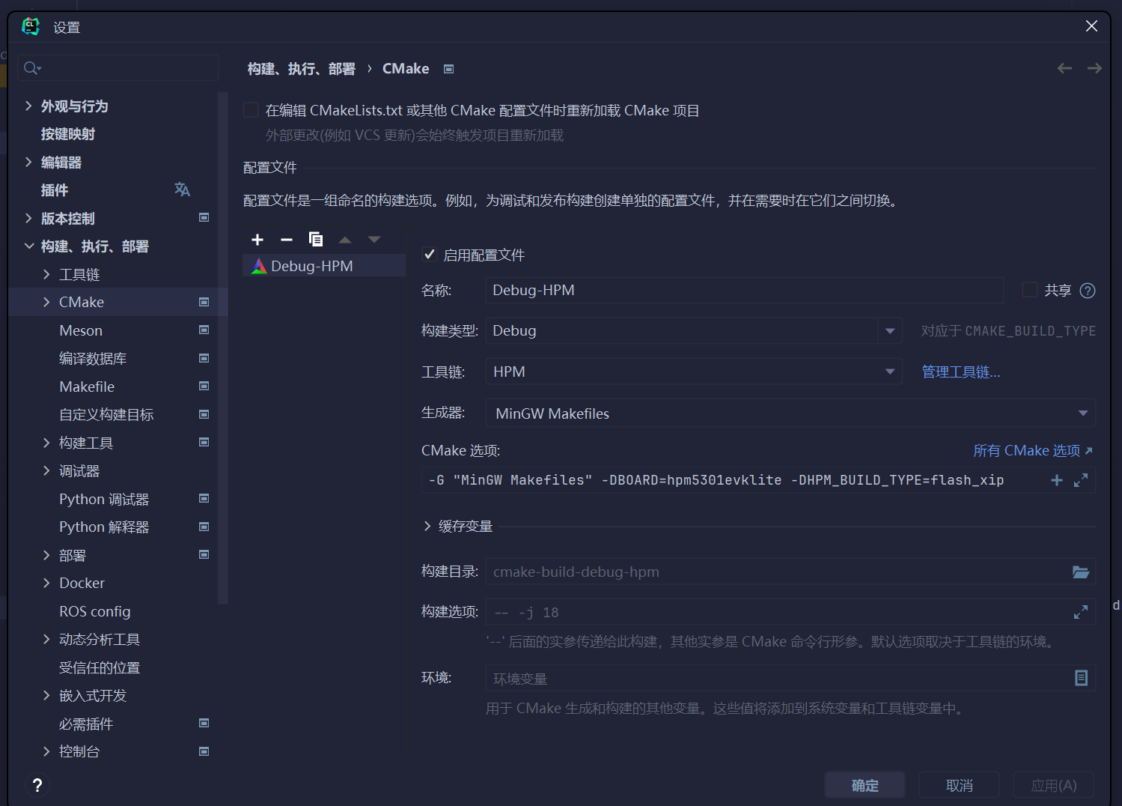
Task: Expand the 嵌入式开发 tree node
Action: [x=46, y=695]
